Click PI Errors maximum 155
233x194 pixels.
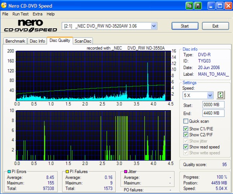point(51,183)
